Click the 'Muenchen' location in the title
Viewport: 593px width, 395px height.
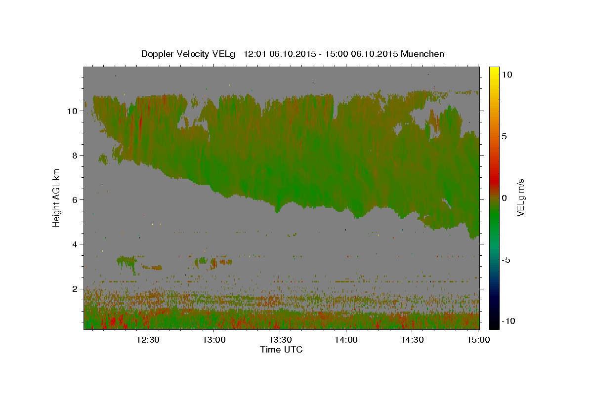pyautogui.click(x=423, y=54)
